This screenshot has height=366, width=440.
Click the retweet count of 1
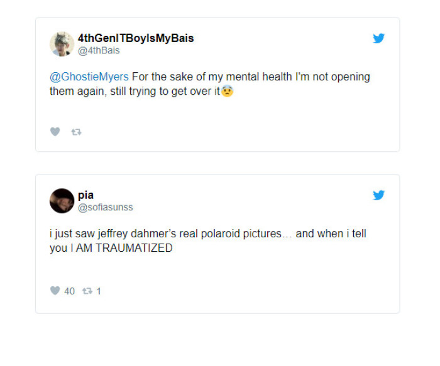(x=99, y=291)
